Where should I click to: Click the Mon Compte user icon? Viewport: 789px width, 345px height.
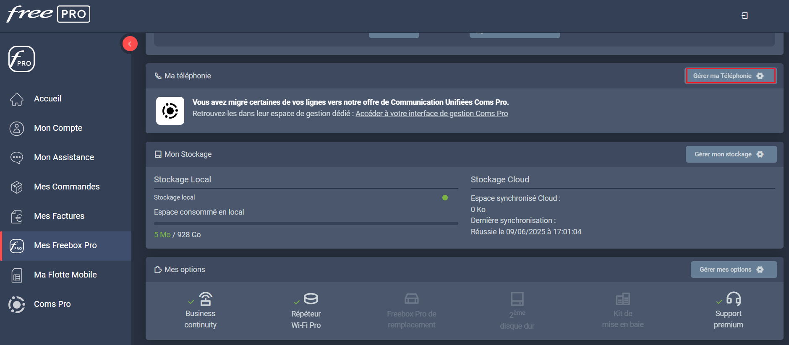17,128
